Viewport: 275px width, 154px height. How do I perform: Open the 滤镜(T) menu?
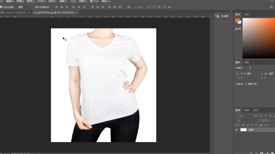tap(63, 1)
